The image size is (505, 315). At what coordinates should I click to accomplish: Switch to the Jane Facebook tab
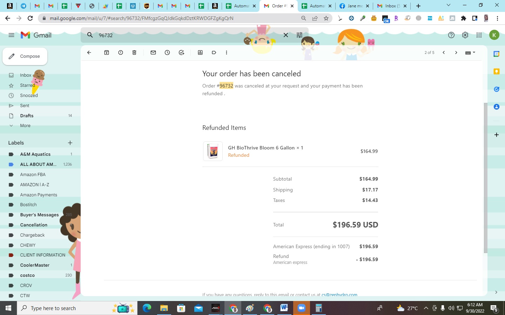354,6
